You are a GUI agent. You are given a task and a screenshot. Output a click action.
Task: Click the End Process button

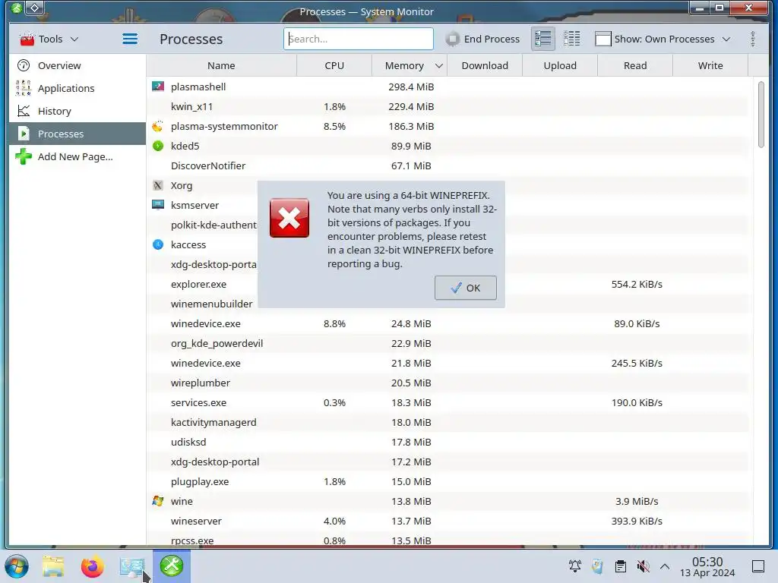tap(482, 39)
